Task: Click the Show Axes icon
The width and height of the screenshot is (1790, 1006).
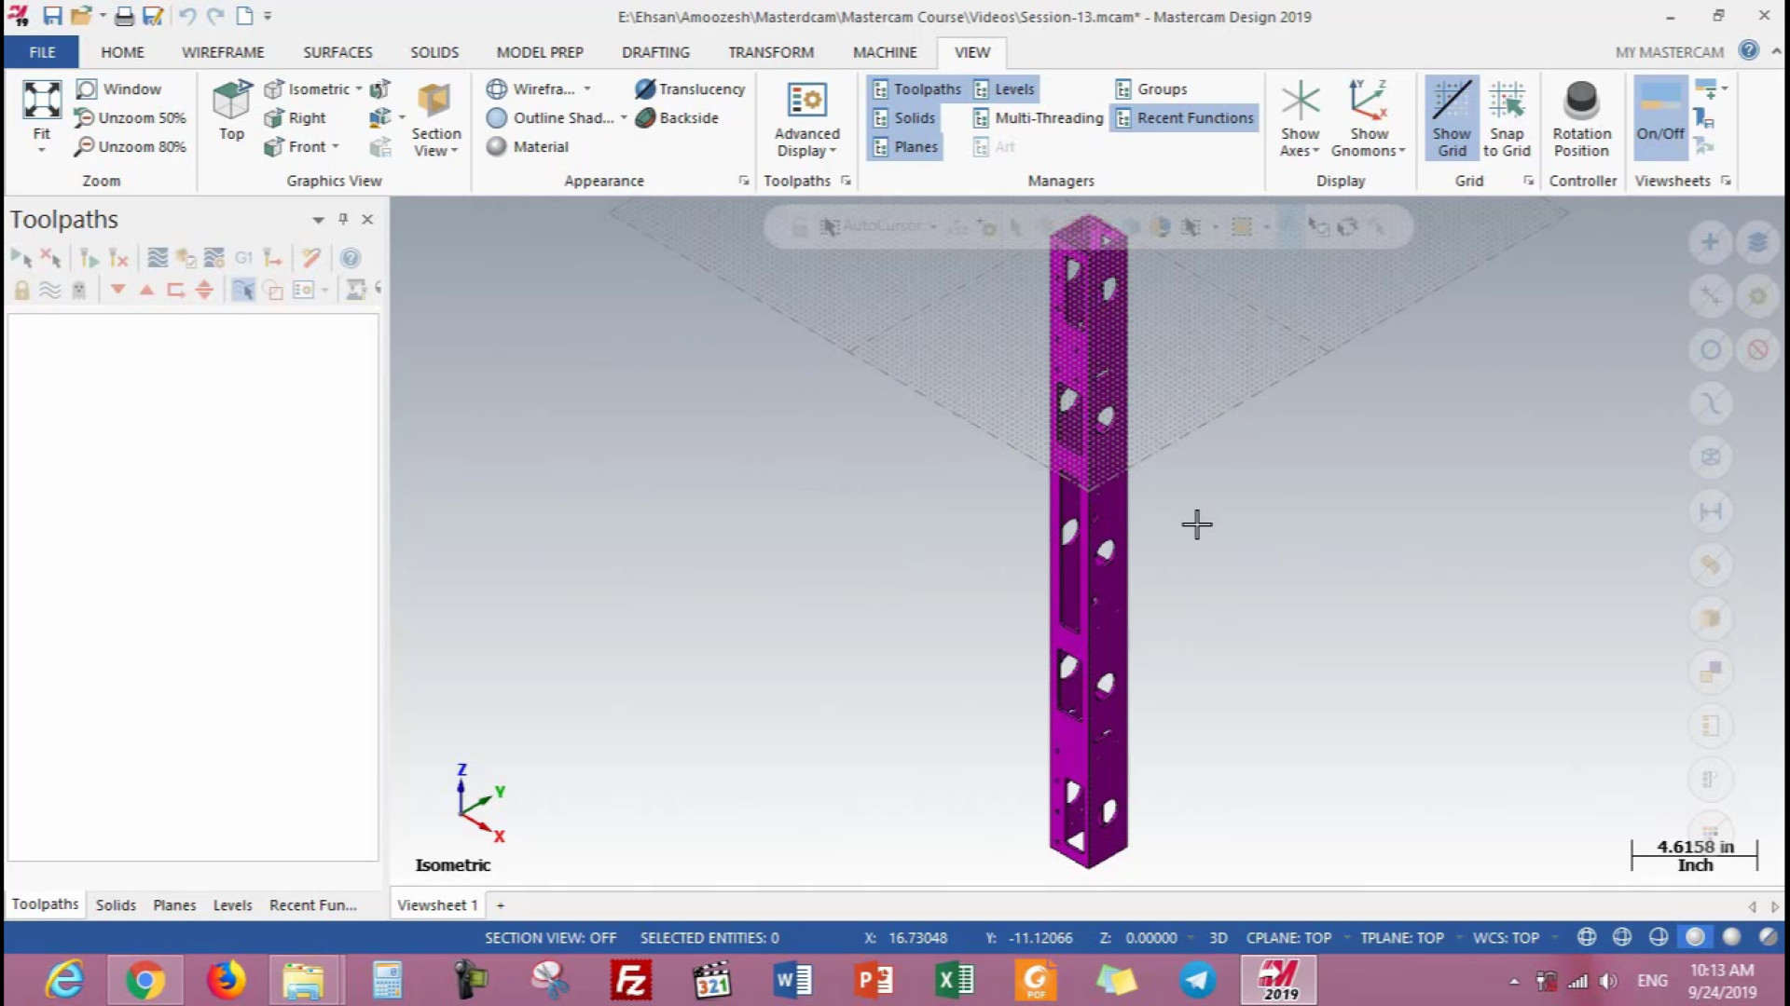Action: click(x=1300, y=101)
